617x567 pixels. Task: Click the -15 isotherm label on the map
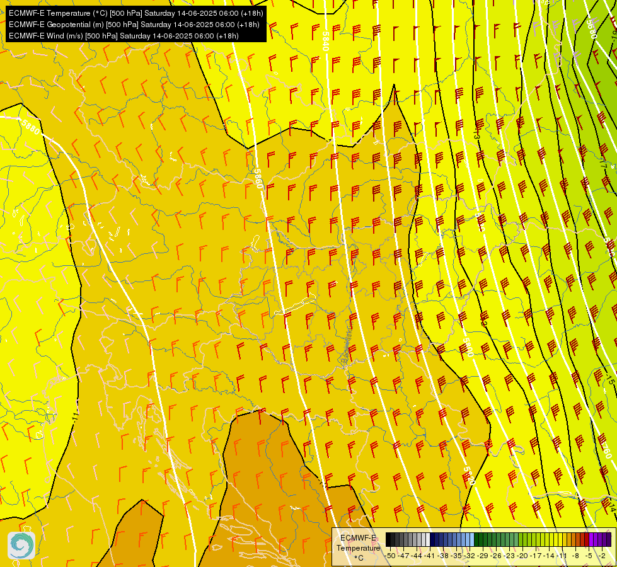point(610,380)
